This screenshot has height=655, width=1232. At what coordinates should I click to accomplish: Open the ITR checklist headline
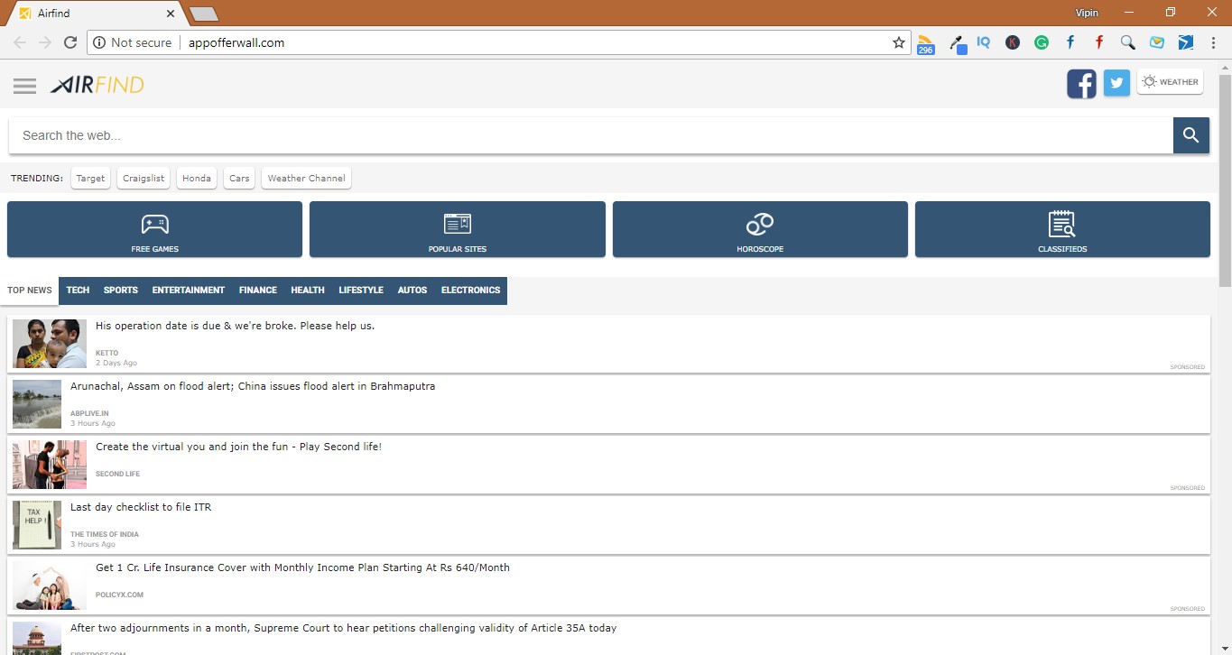coord(141,506)
